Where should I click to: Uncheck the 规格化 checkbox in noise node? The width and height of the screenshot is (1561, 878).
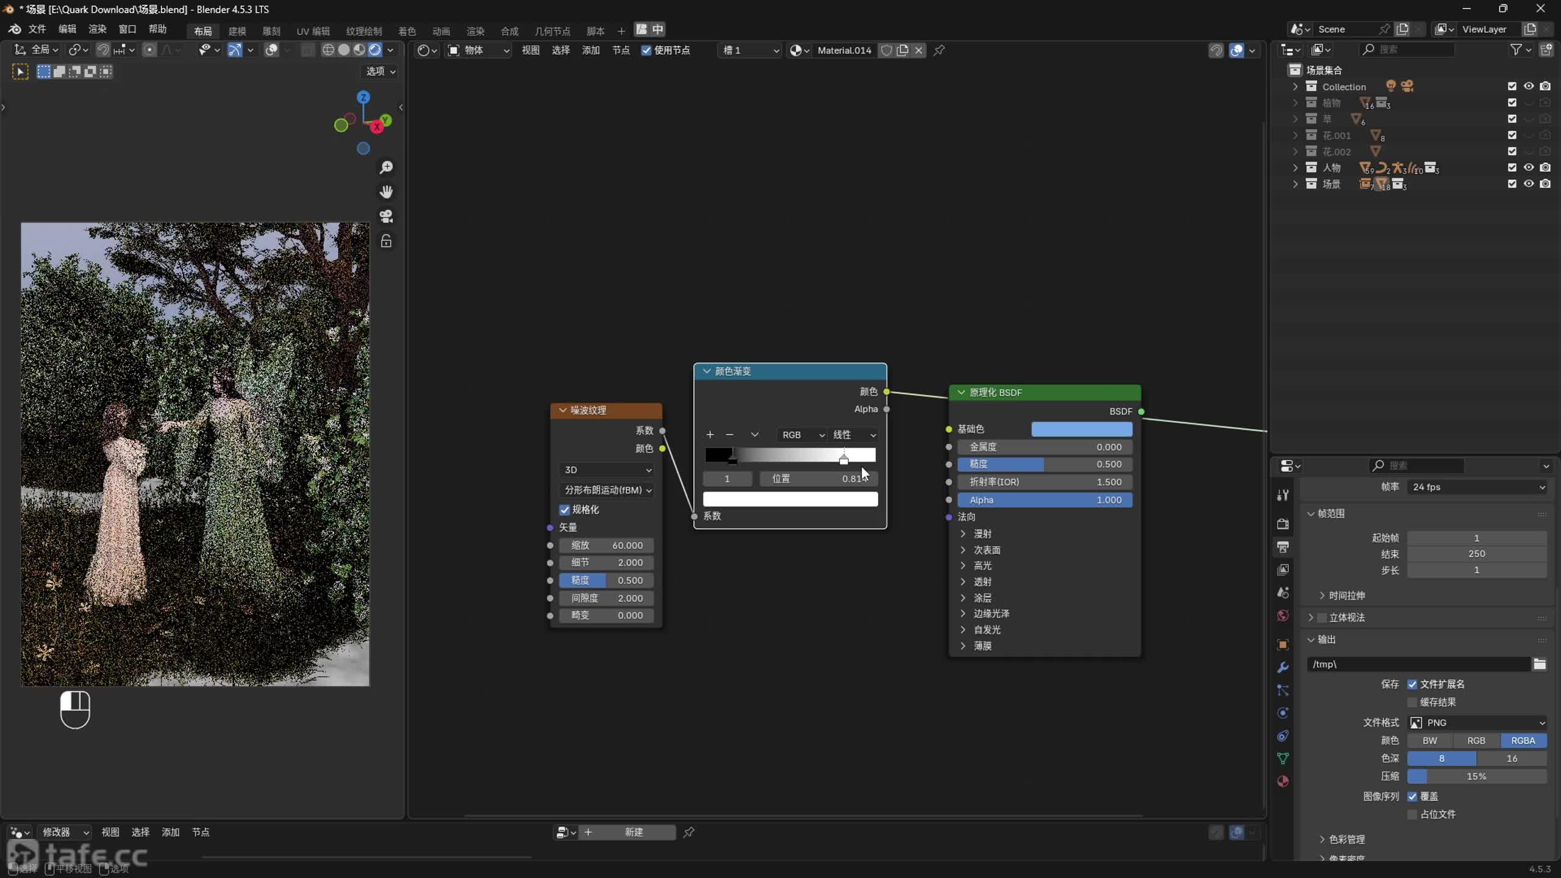(x=565, y=510)
